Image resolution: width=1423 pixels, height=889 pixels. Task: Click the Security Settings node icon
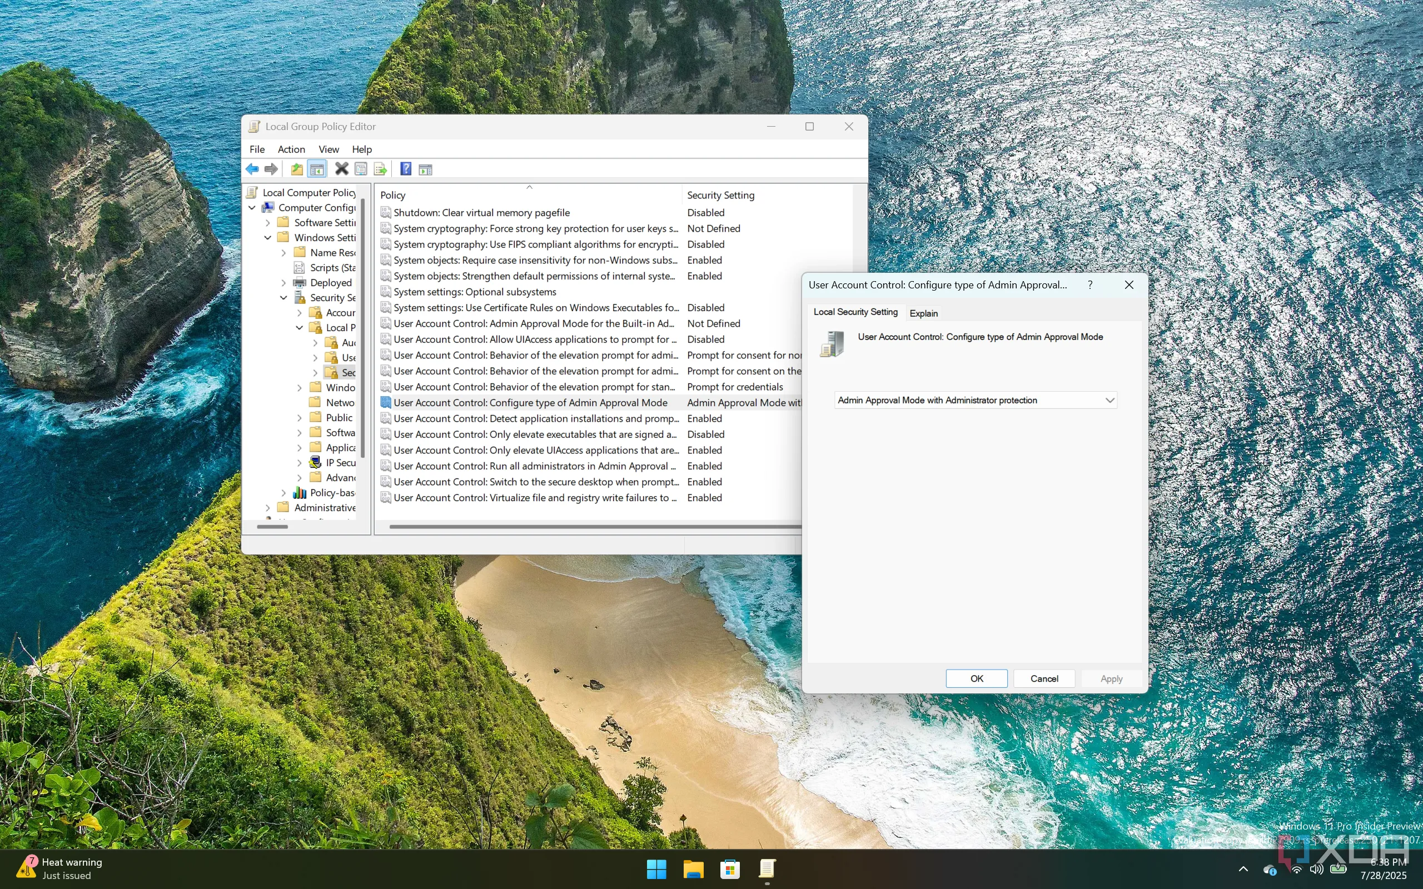pos(299,297)
